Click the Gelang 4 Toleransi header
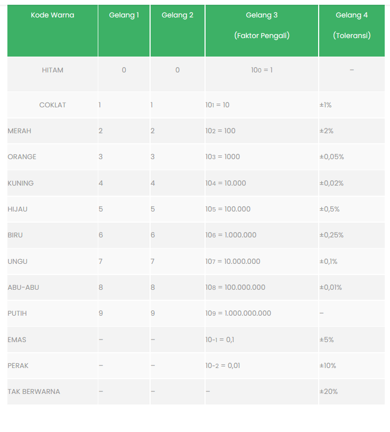Image resolution: width=390 pixels, height=432 pixels. pyautogui.click(x=352, y=30)
